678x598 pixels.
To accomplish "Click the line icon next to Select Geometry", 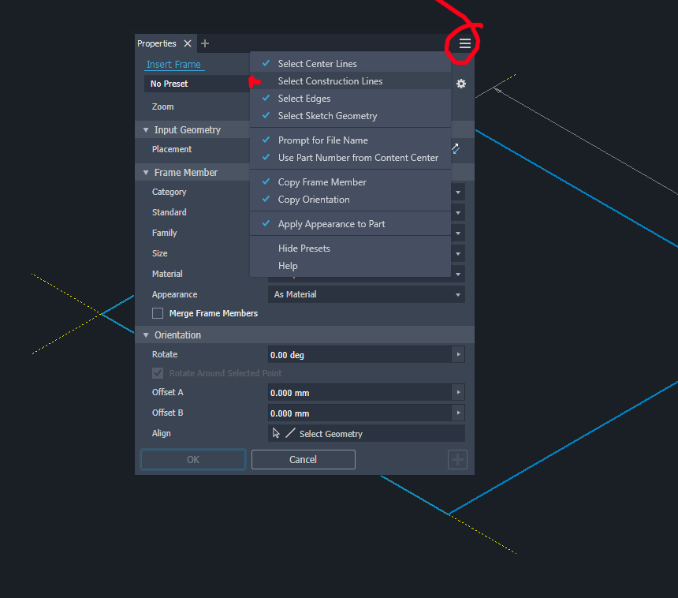I will point(291,432).
